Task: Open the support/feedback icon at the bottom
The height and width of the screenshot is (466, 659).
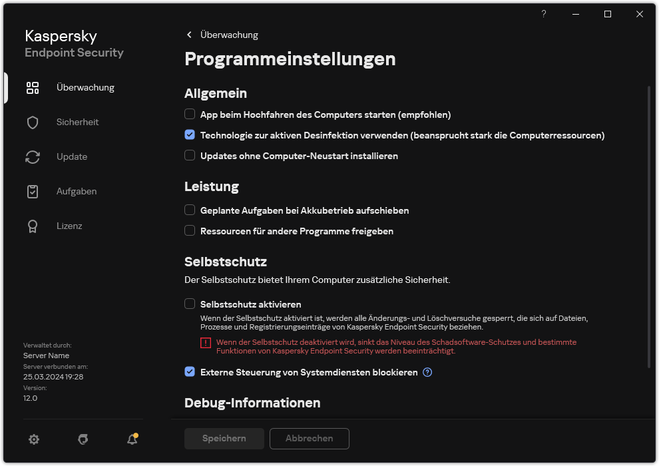Action: pos(83,439)
